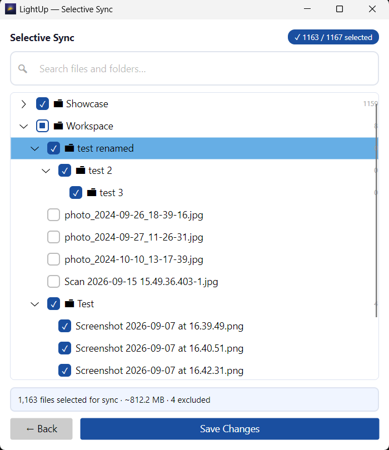The height and width of the screenshot is (450, 389).
Task: Uncheck the Test folder checkbox
Action: pos(54,304)
